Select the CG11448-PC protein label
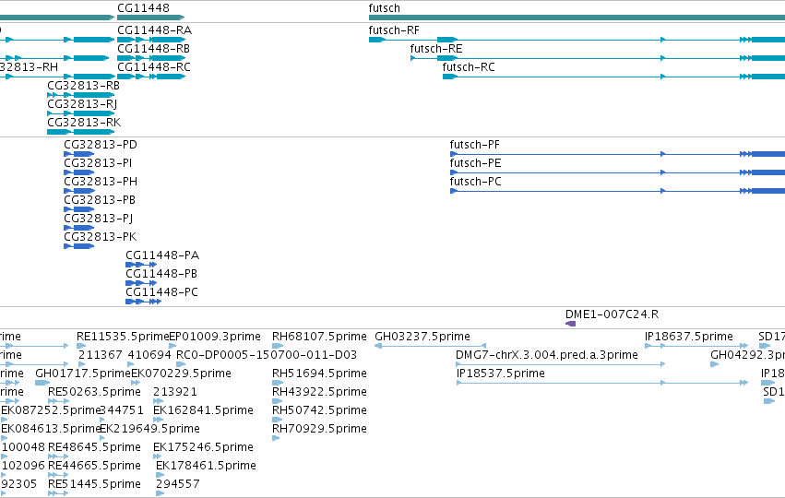 coord(161,292)
